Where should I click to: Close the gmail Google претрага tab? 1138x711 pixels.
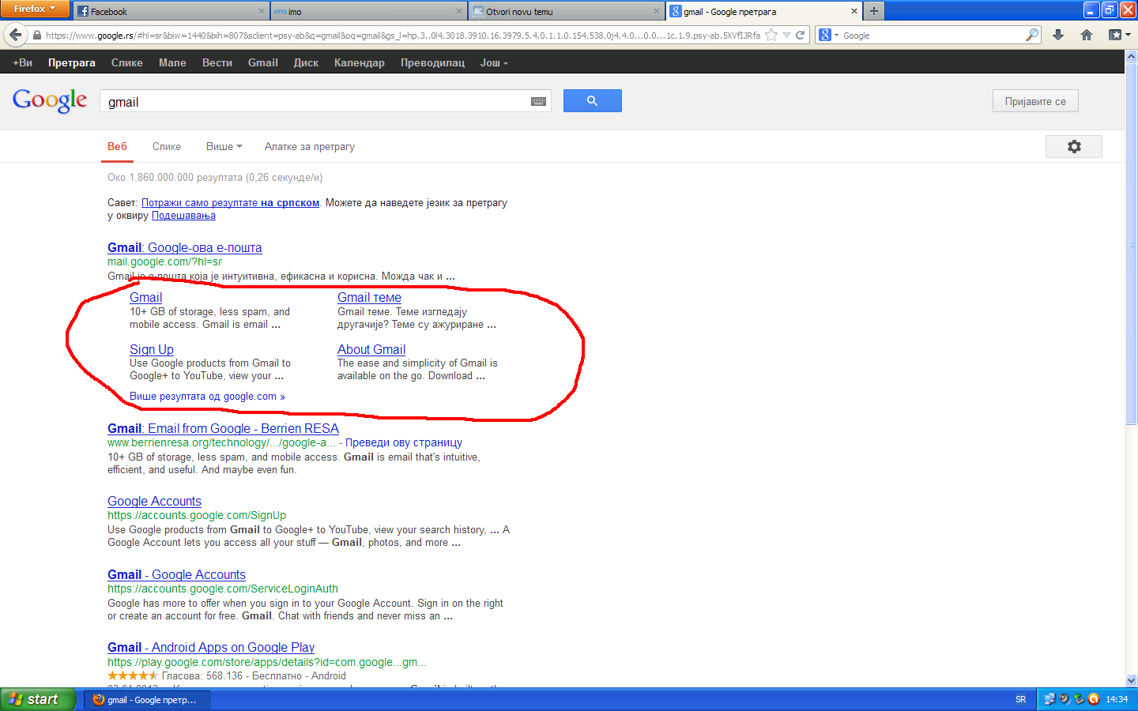854,11
